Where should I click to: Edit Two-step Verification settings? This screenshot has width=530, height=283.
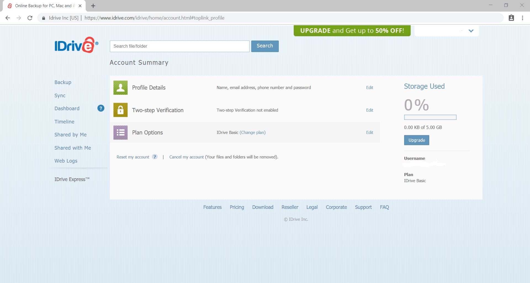pos(369,110)
